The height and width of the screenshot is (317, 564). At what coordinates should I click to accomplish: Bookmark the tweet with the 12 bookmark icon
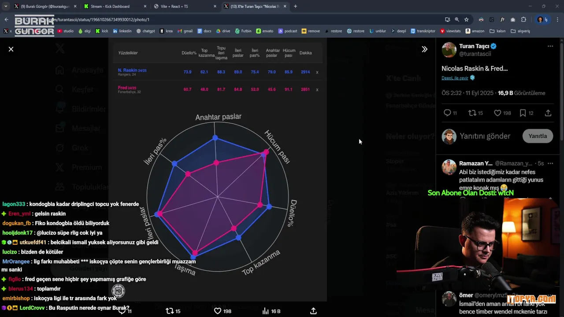tap(526, 113)
